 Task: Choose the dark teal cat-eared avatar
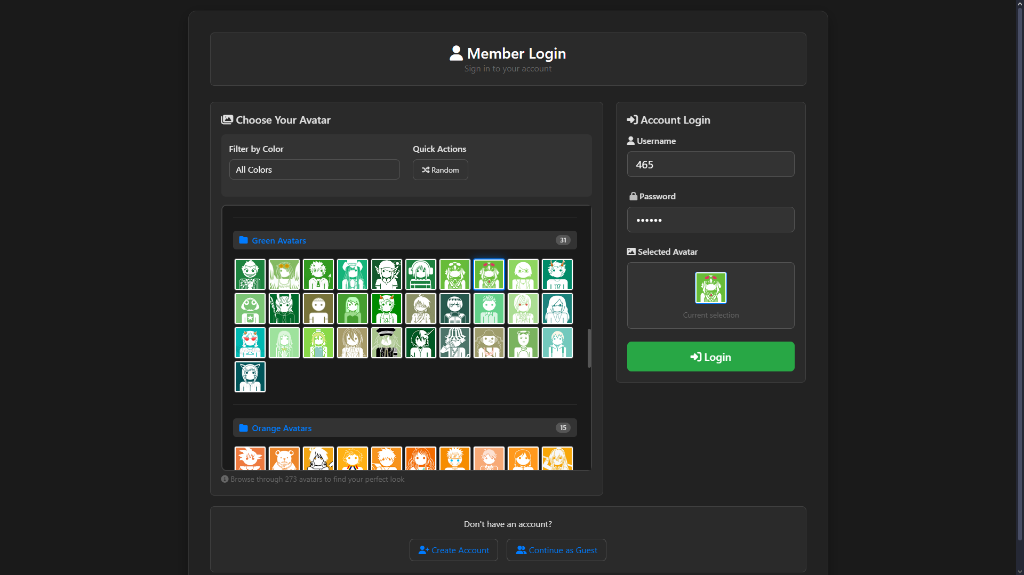(x=250, y=377)
